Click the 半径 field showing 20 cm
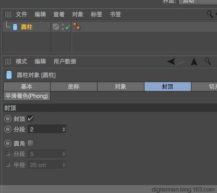This screenshot has height=193, width=217. (47, 165)
